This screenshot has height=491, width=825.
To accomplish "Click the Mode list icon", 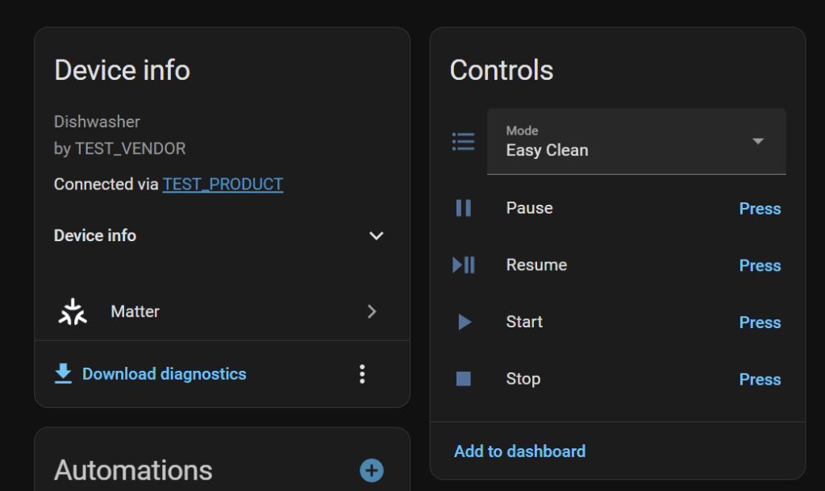I will [x=463, y=142].
